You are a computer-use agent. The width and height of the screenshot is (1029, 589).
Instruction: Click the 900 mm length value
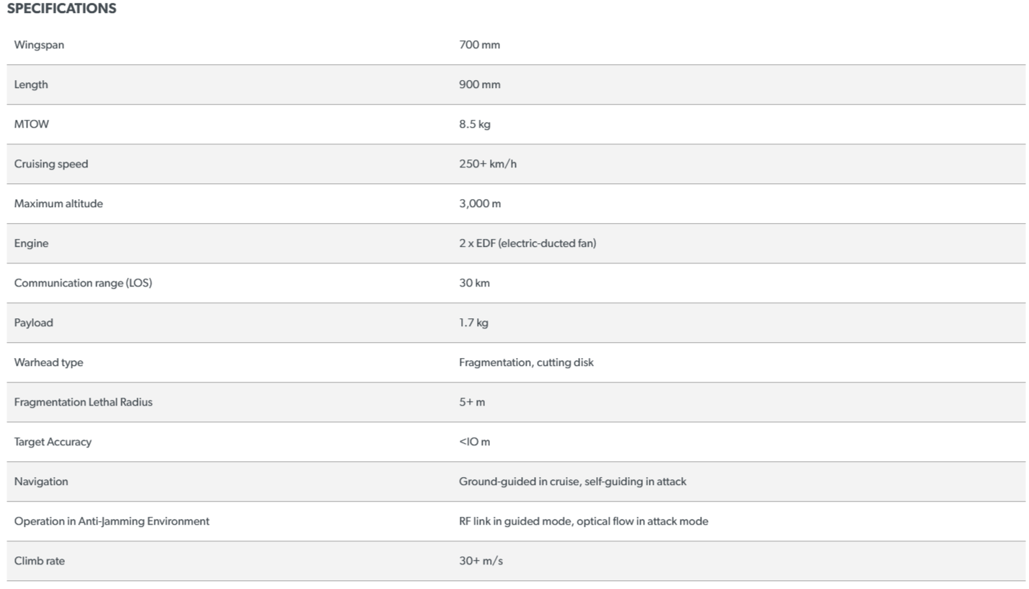coord(479,84)
